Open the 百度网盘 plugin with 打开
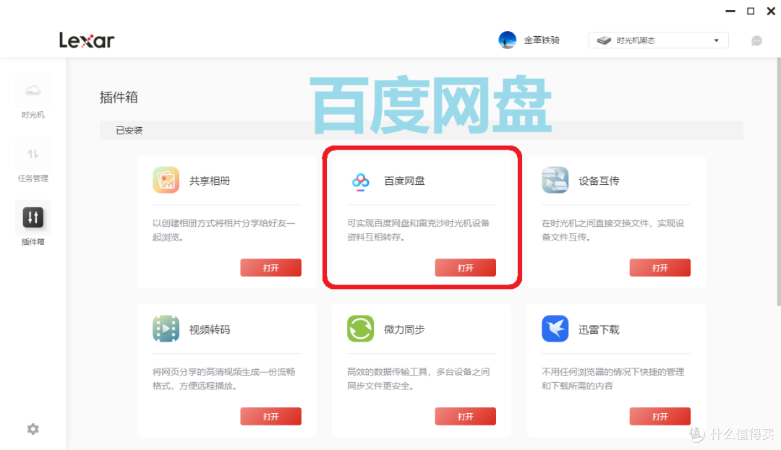 click(x=465, y=267)
